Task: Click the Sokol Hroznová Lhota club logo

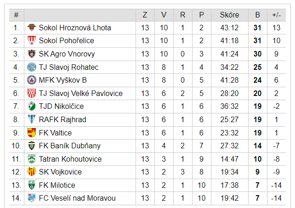Action: [31, 28]
